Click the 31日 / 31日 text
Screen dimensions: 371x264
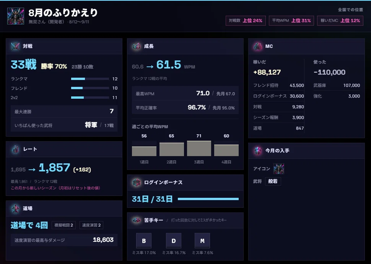152,199
